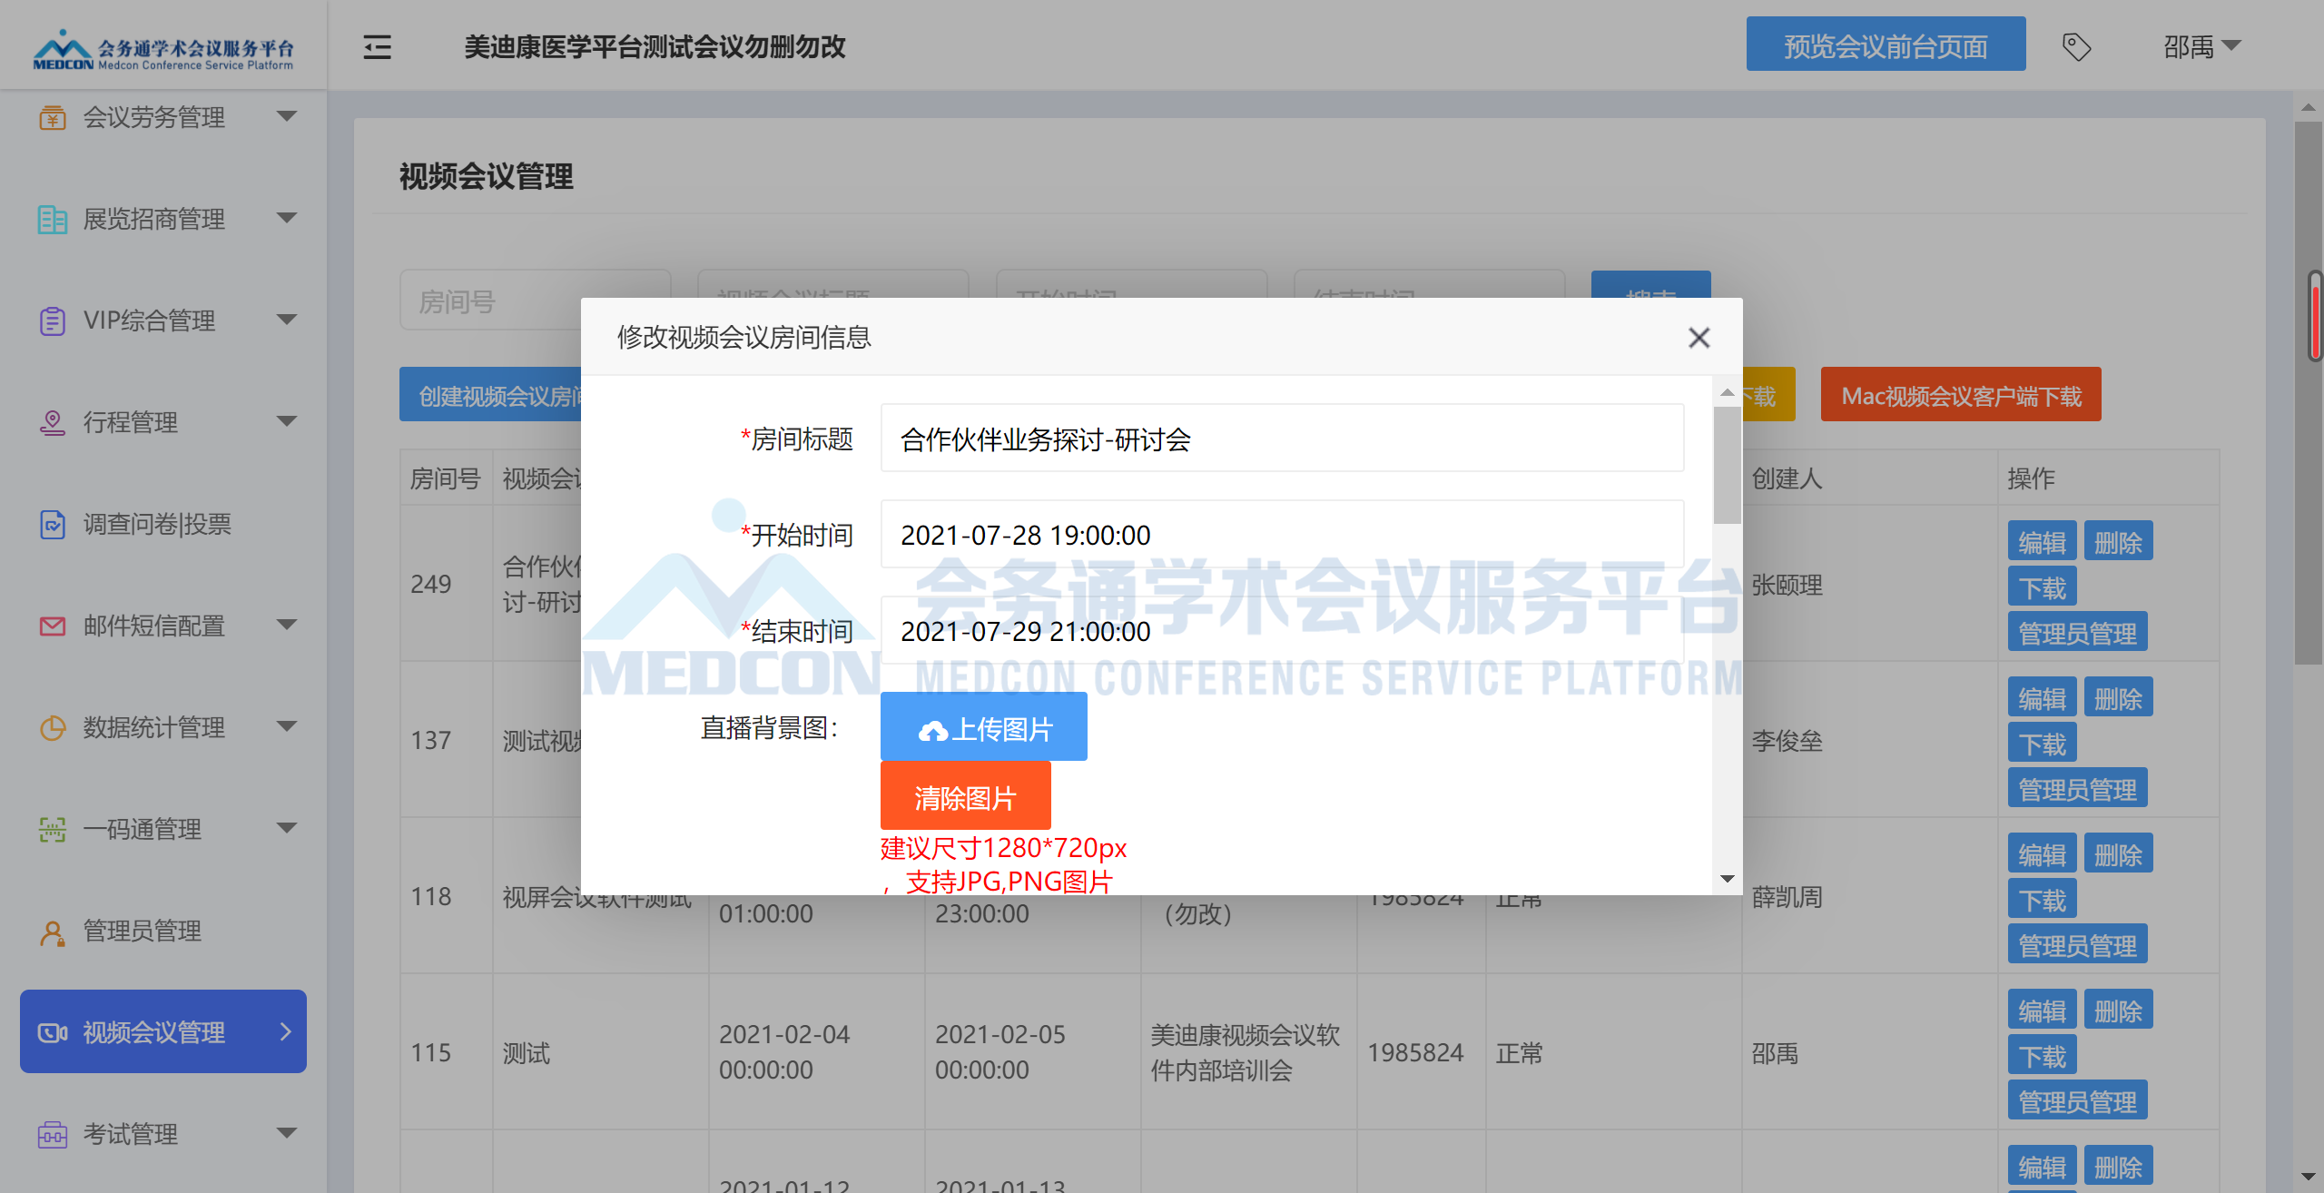
Task: Click the 调查问卷|投票 document icon
Action: click(x=53, y=524)
